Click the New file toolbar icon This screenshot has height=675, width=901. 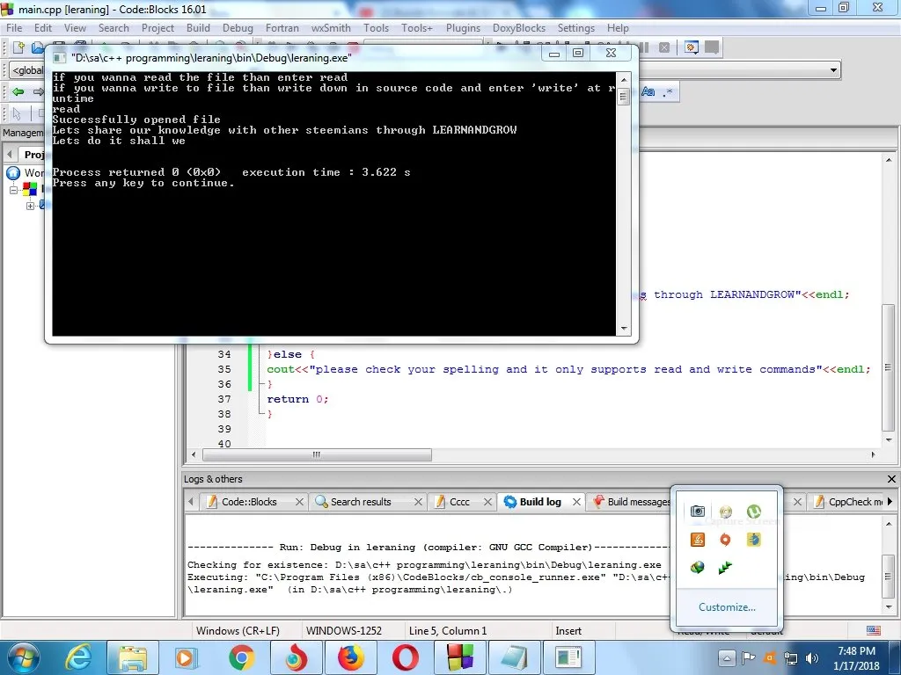18,47
